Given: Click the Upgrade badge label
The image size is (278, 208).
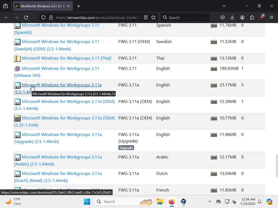Looking at the screenshot, I should click(126, 148).
